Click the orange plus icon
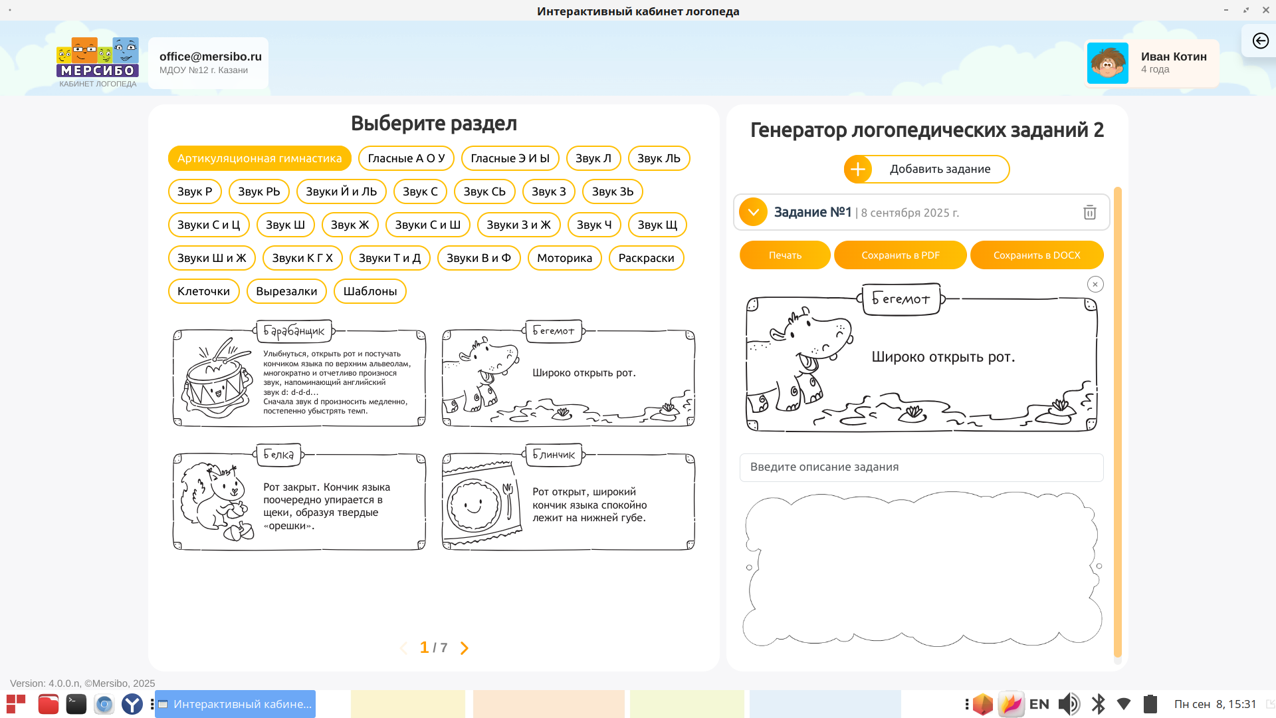This screenshot has height=718, width=1276. pos(858,170)
